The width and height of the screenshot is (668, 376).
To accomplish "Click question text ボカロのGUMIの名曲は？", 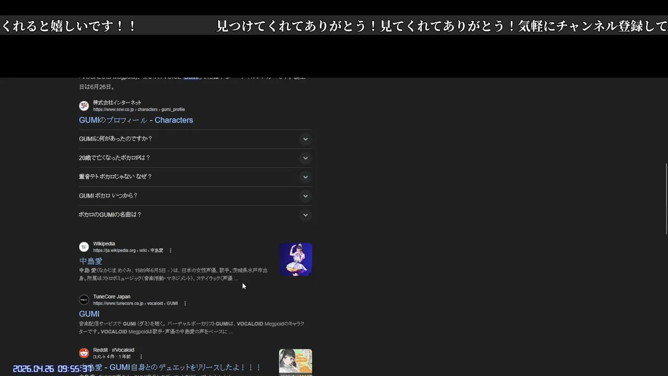I will tap(110, 215).
